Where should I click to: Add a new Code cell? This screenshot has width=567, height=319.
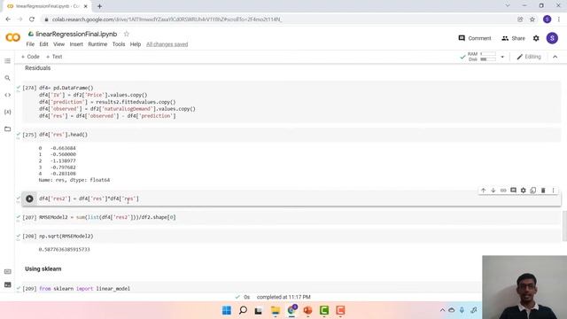[x=30, y=57]
